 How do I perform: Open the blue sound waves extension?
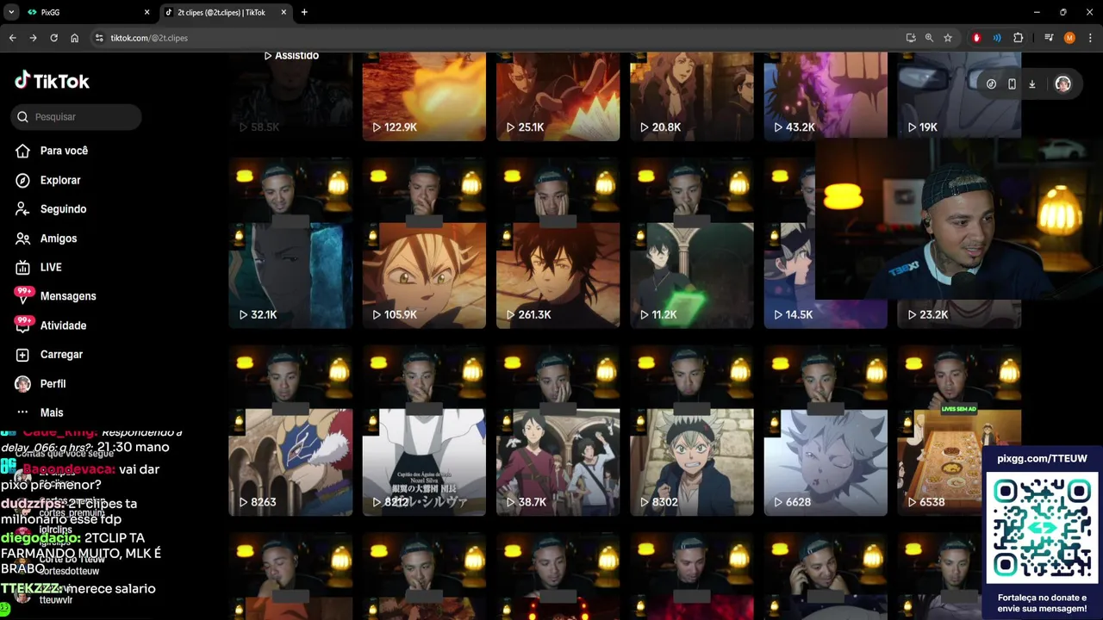click(x=997, y=38)
